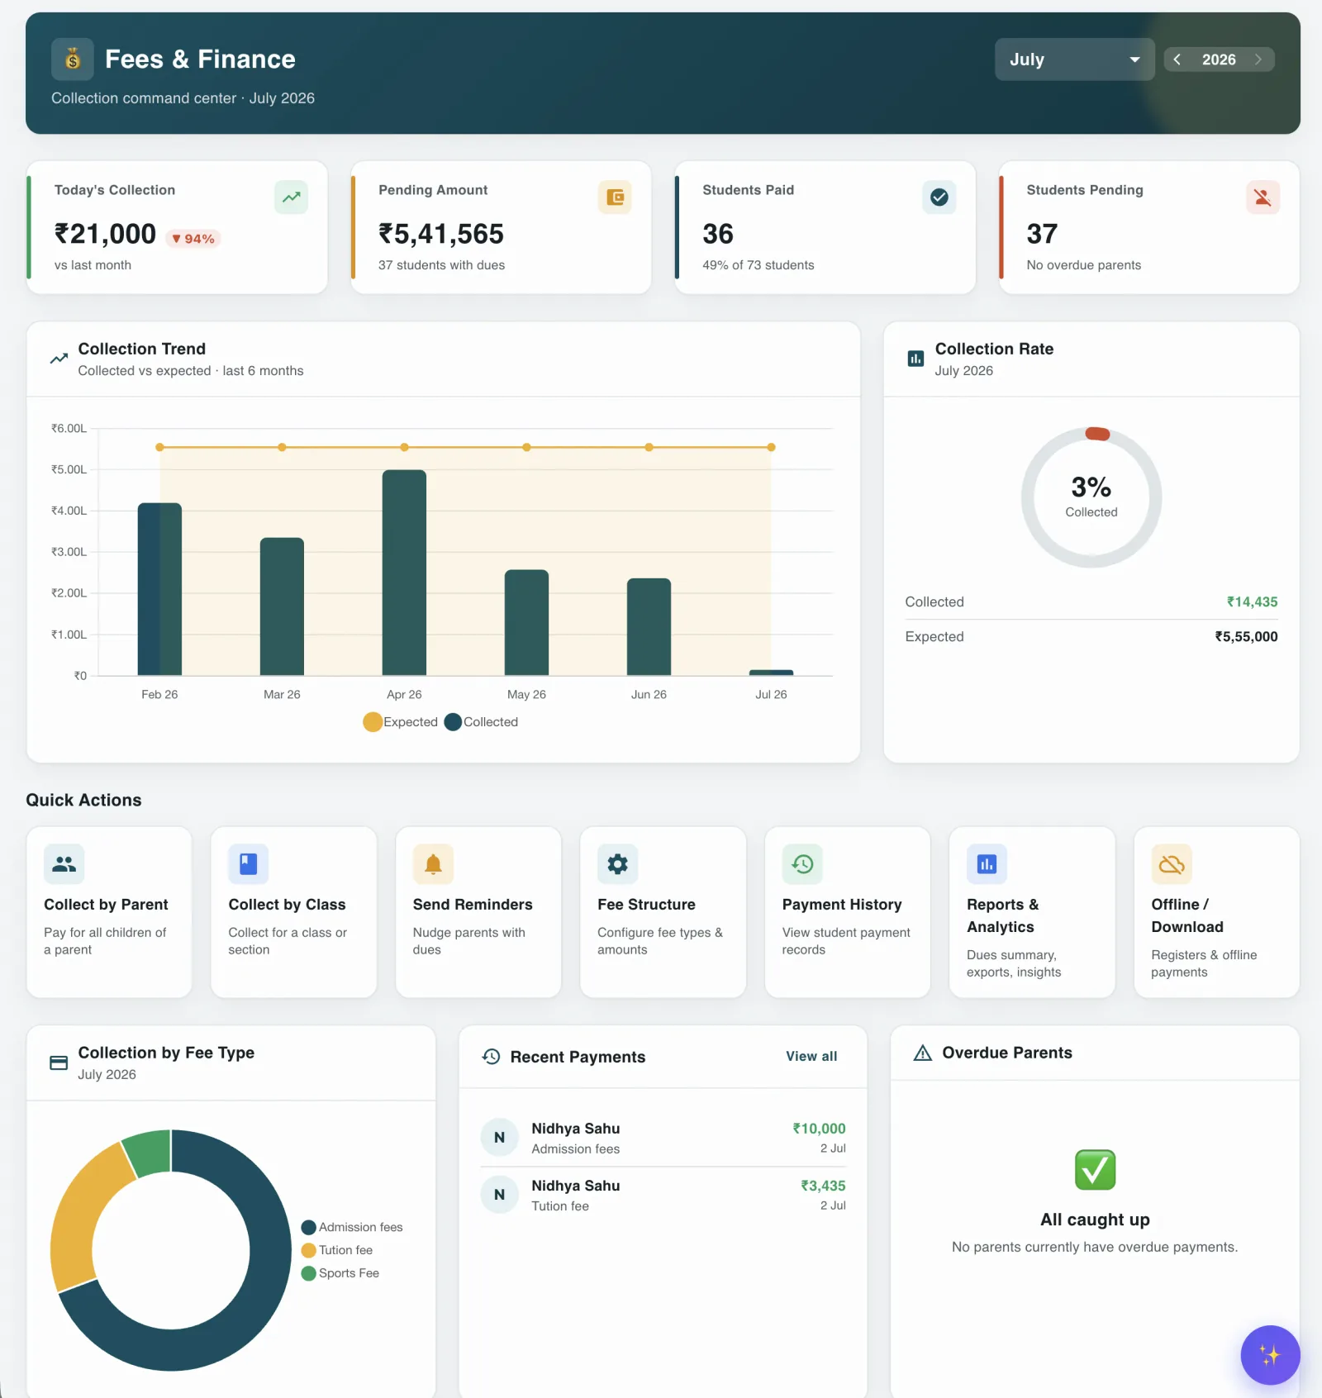This screenshot has height=1398, width=1322.
Task: Click the gear icon on Fee Structure
Action: point(617,864)
